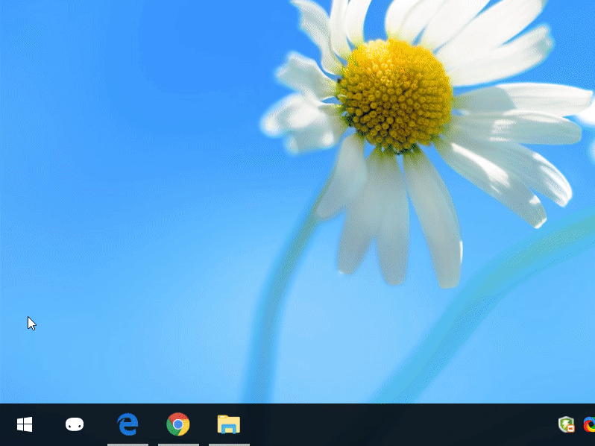Click the multicolored ring icon at taskbar edge

point(589,424)
